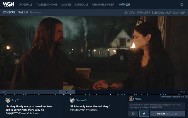Toggle Twitter sharing button
The height and width of the screenshot is (118, 188).
pyautogui.click(x=144, y=114)
